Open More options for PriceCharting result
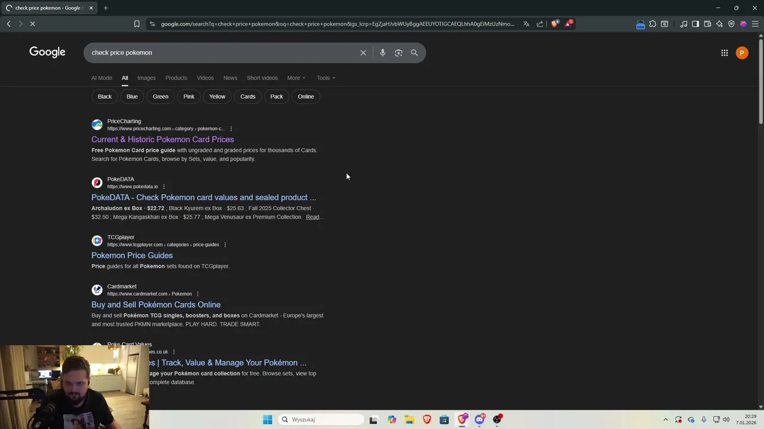Viewport: 764px width, 429px height. (x=231, y=129)
